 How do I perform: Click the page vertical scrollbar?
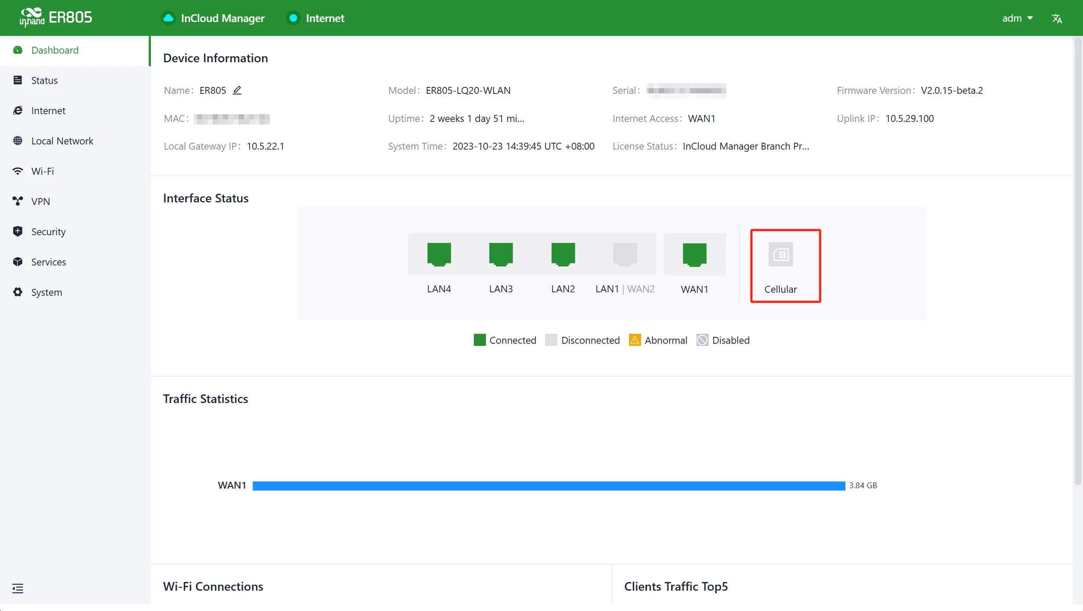point(1078,262)
